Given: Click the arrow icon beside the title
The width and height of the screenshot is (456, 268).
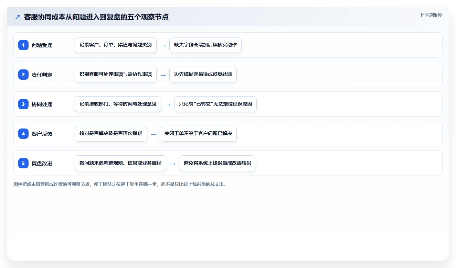Looking at the screenshot, I should click(x=18, y=17).
